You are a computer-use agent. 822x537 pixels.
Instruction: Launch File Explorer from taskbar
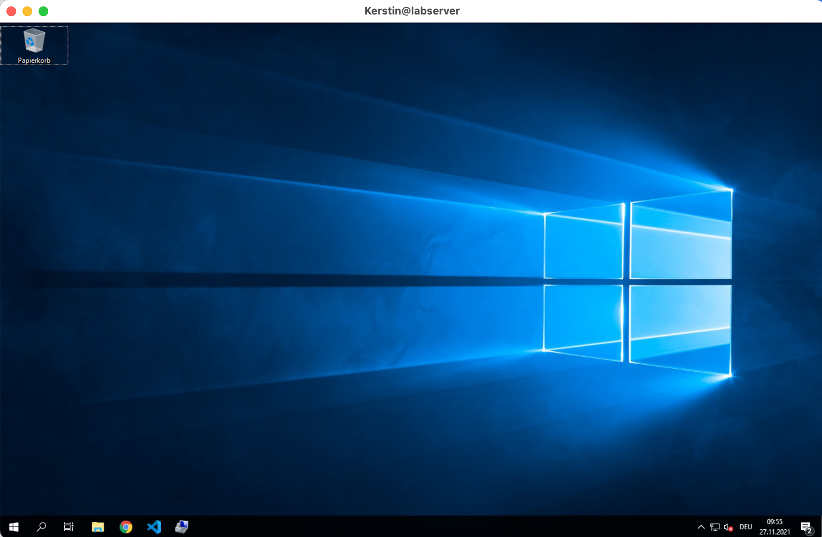(x=98, y=527)
